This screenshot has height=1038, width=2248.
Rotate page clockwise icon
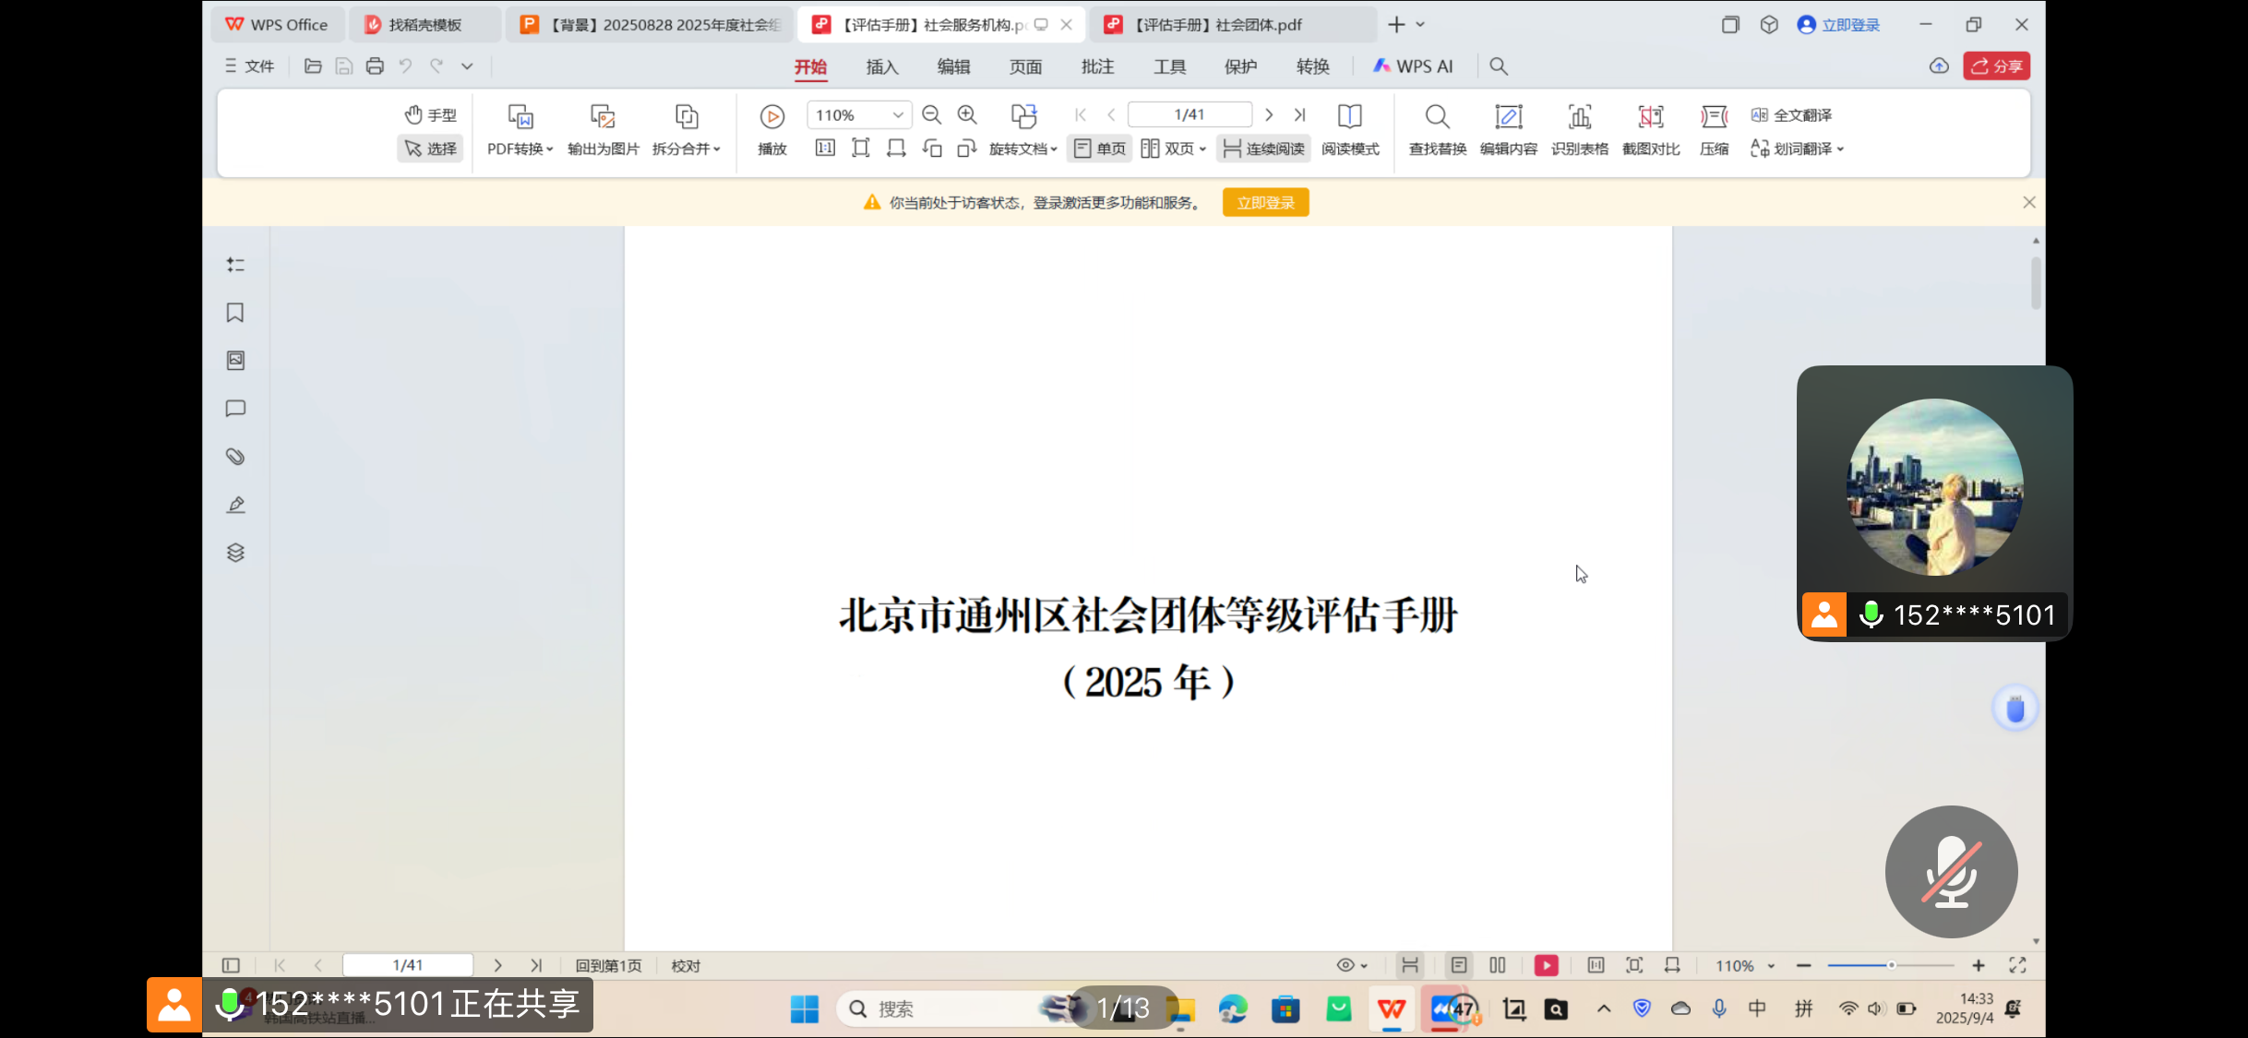point(966,149)
